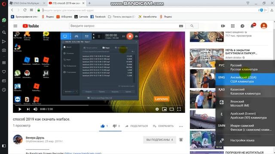
Task: Click СОХРАНИТЬ save button
Action: (x=163, y=126)
